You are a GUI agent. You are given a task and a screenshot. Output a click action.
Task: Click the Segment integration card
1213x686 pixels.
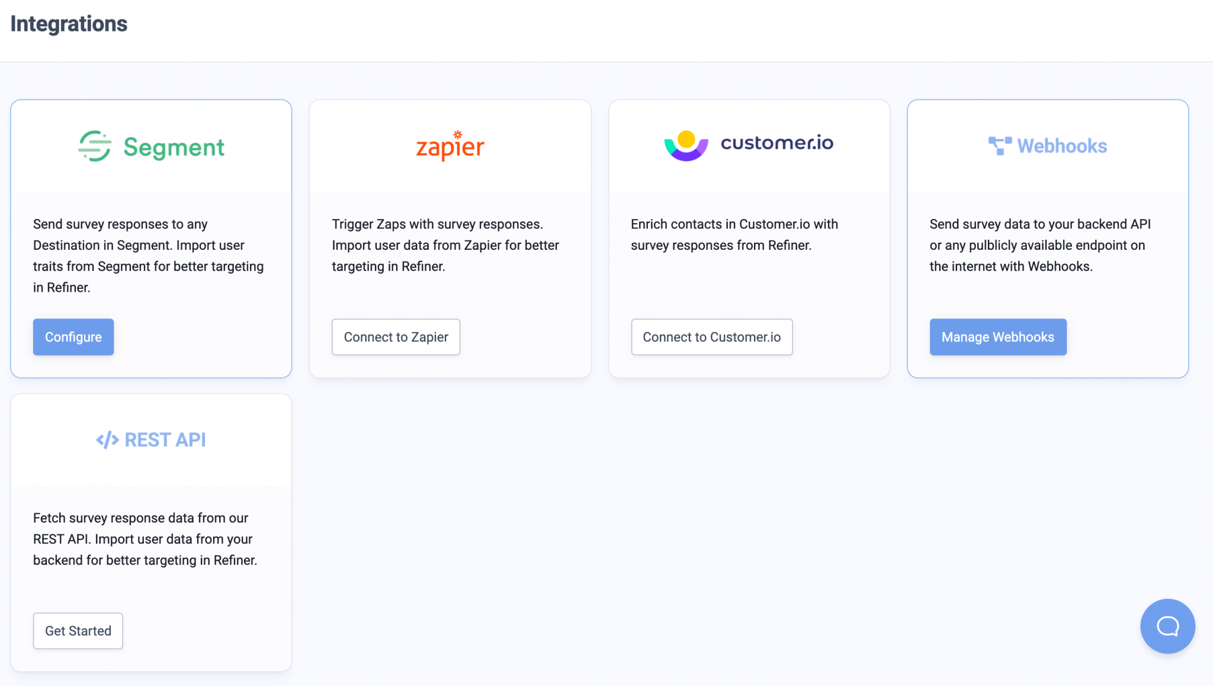[150, 238]
